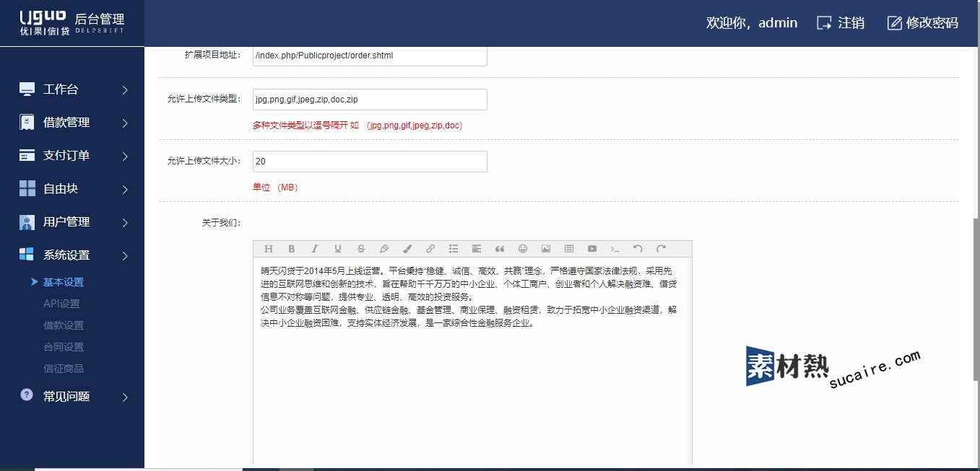Insert a hyperlink via the link icon

pos(430,249)
